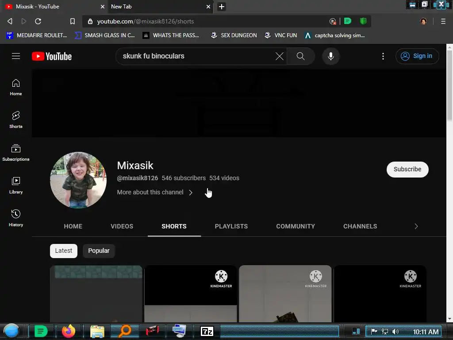
Task: Go to Home in sidebar
Action: click(16, 87)
